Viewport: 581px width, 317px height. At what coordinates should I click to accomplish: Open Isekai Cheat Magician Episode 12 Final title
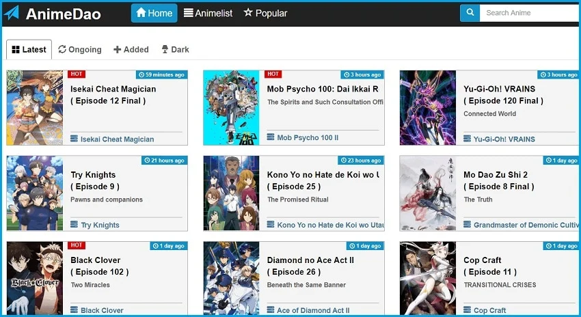click(x=113, y=95)
